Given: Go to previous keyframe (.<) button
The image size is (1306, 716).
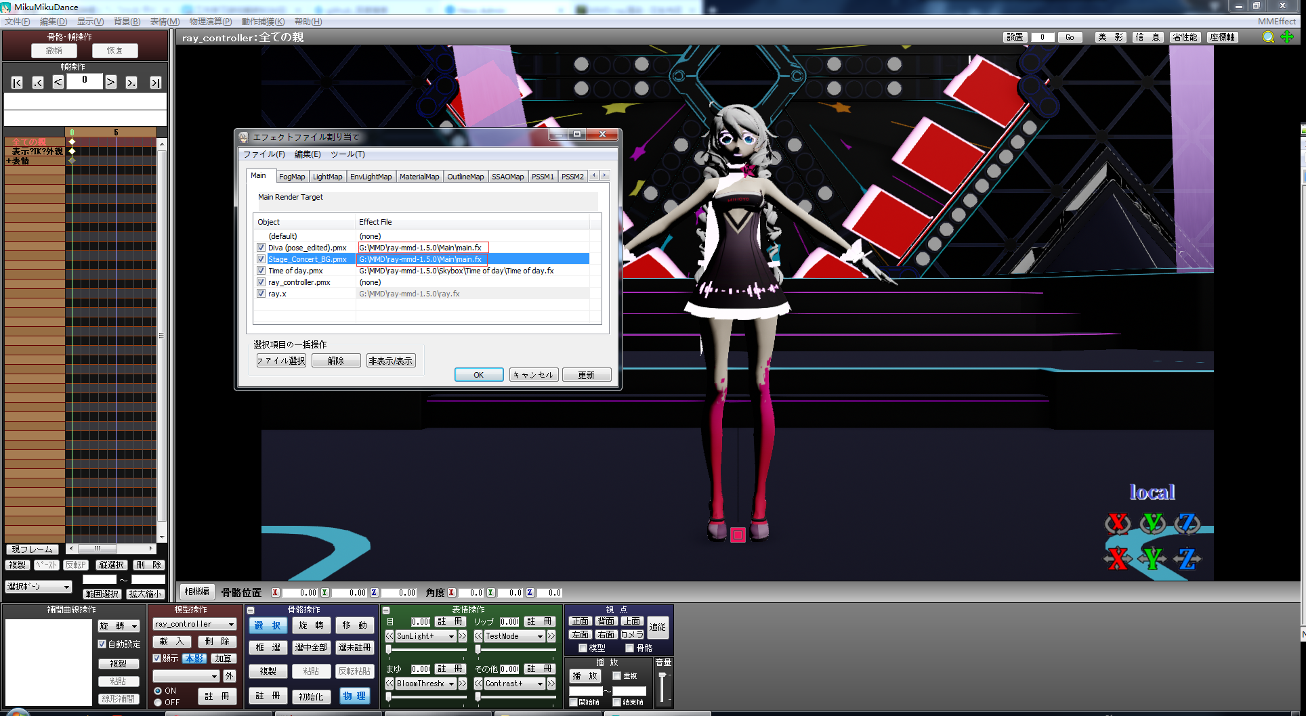Looking at the screenshot, I should coord(38,83).
